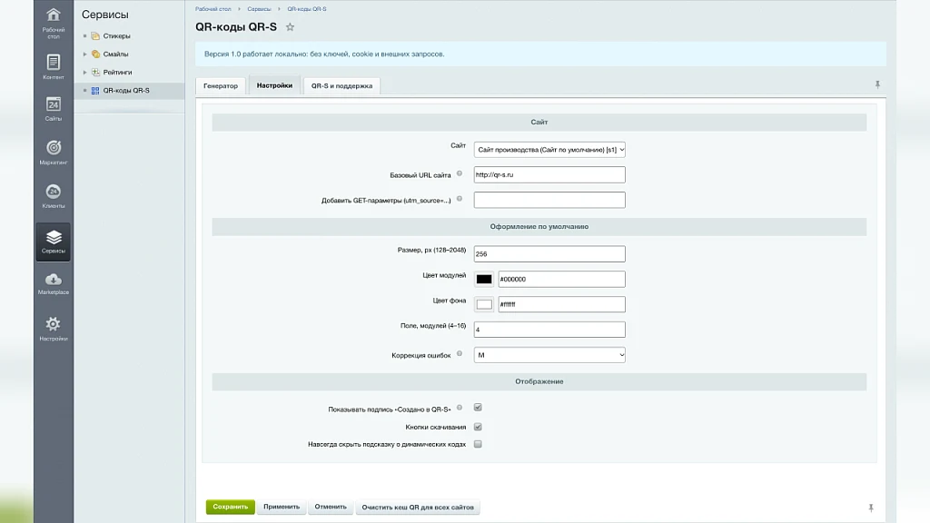Open the Контент section icon
Image resolution: width=930 pixels, height=523 pixels.
(54, 62)
